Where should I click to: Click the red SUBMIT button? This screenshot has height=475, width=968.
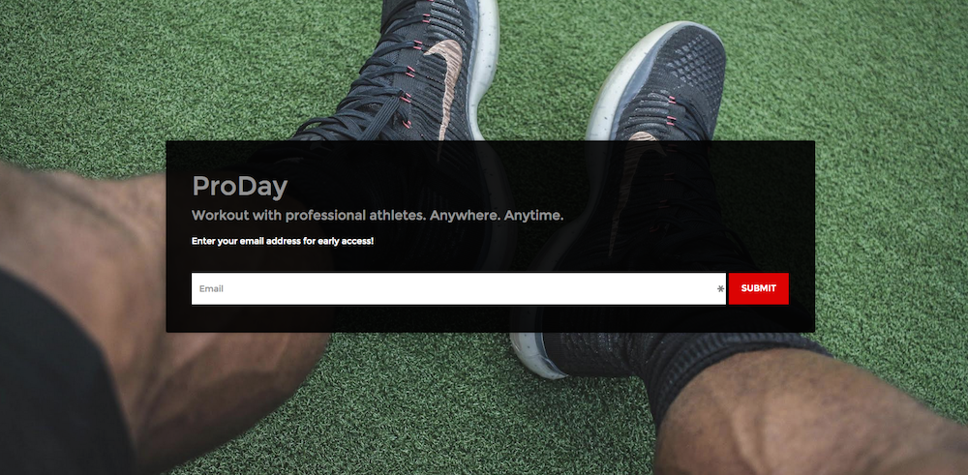tap(758, 288)
